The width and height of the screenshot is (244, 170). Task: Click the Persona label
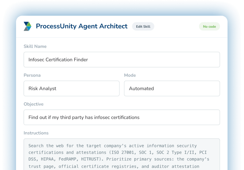tap(32, 75)
